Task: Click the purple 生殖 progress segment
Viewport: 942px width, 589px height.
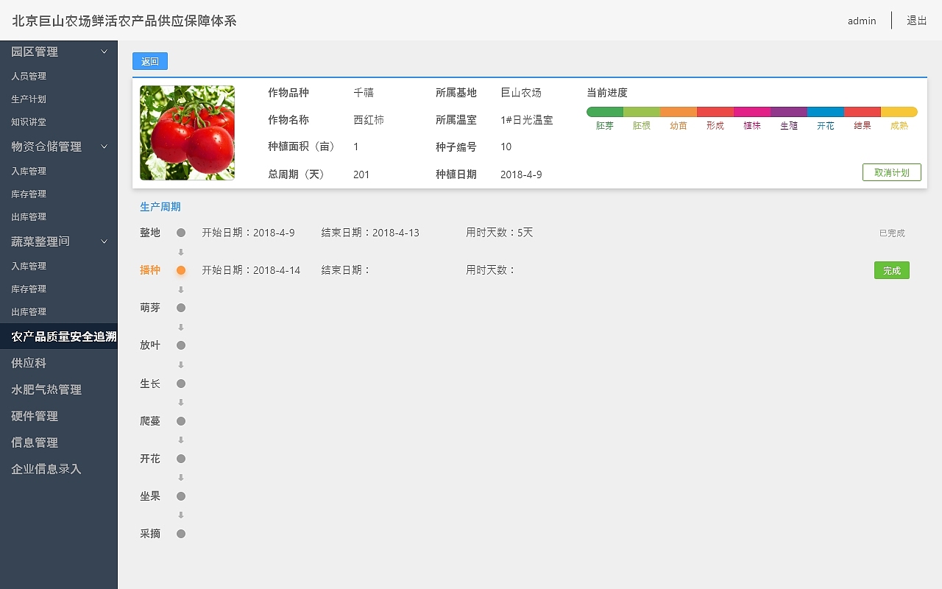Action: [789, 112]
